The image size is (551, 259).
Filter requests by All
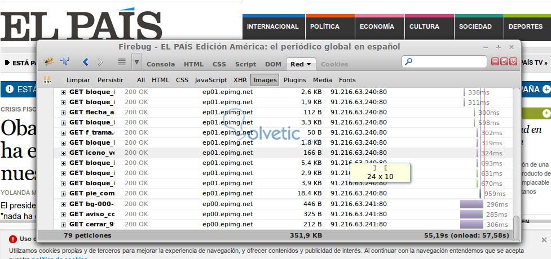(x=141, y=80)
